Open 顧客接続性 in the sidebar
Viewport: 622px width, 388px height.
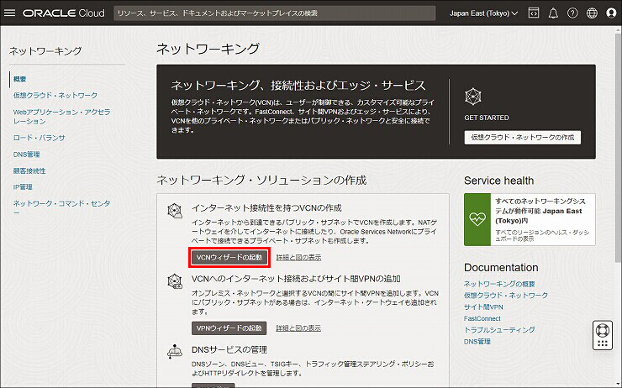point(29,170)
